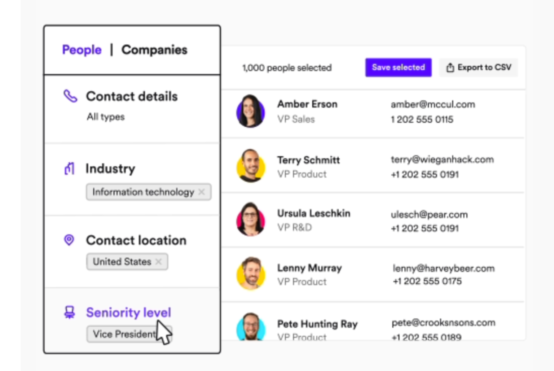Switch to the Companies tab
The height and width of the screenshot is (371, 554).
(154, 50)
